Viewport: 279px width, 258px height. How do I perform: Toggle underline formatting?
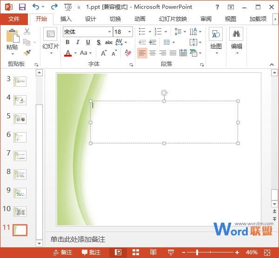pyautogui.click(x=88, y=42)
